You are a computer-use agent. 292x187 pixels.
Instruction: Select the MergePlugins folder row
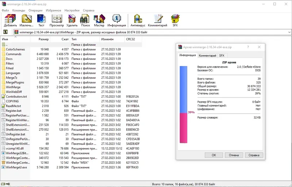tap(71, 82)
